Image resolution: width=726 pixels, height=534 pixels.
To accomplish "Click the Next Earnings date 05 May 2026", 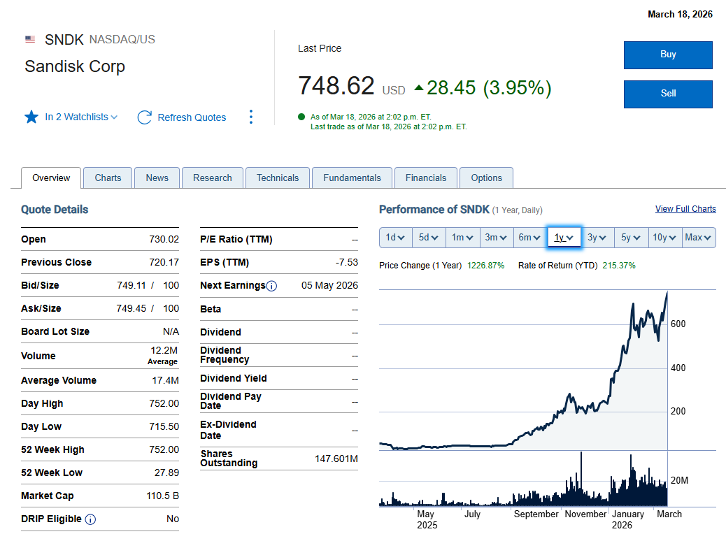I will click(329, 285).
